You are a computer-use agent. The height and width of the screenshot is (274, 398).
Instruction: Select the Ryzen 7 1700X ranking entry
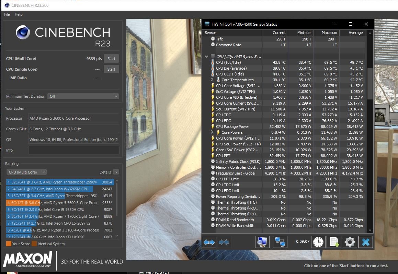(60, 216)
